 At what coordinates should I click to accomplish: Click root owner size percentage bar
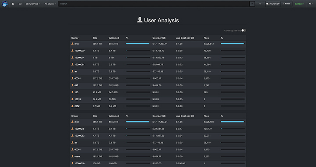coord(138,44)
